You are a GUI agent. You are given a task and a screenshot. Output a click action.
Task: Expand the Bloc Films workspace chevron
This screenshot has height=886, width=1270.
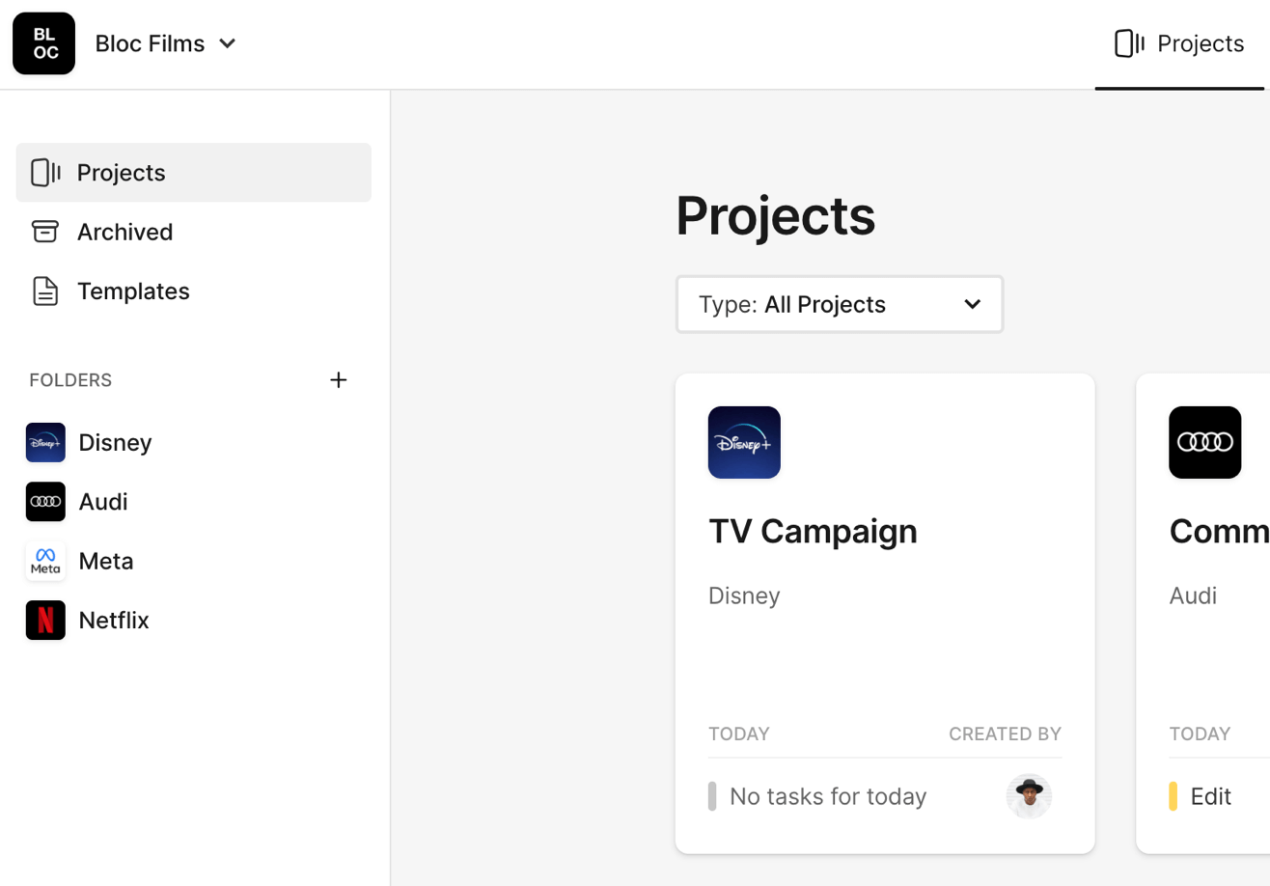pos(228,43)
